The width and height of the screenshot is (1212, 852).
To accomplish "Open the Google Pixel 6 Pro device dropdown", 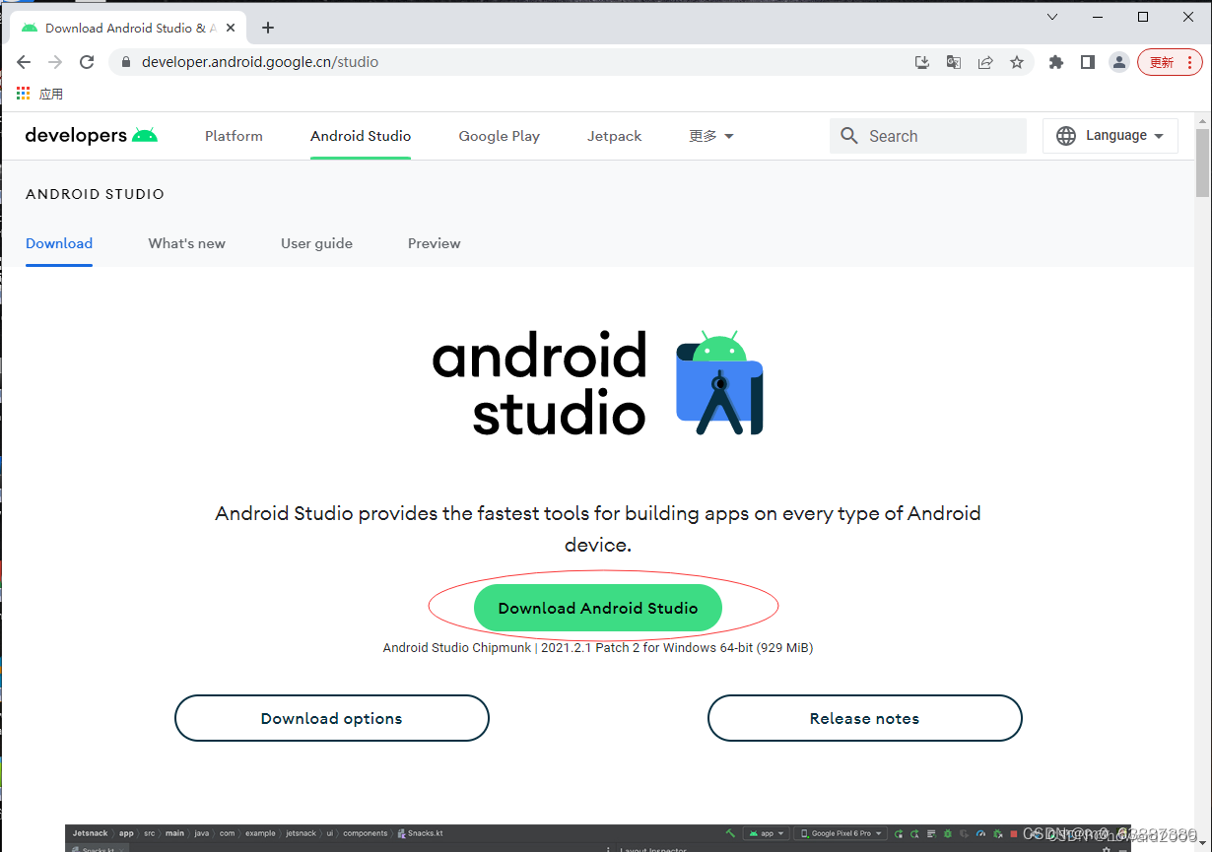I will tap(841, 833).
